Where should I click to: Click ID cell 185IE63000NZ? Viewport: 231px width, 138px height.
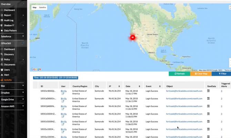pyautogui.click(x=48, y=121)
